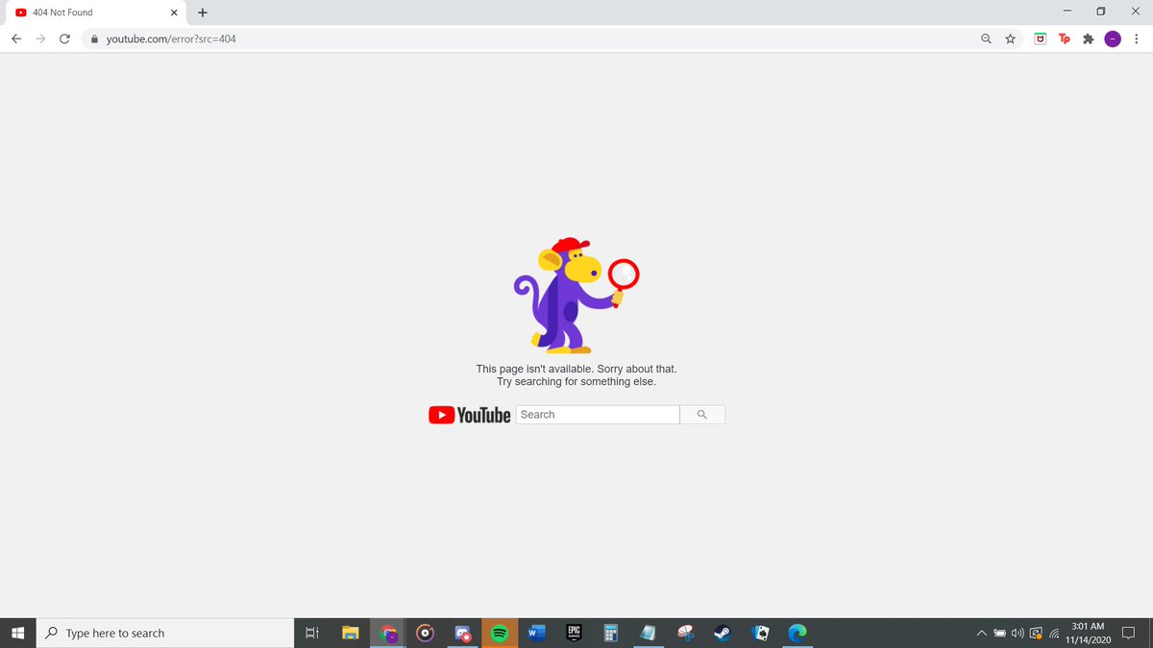Open Spotify from the taskbar
1153x648 pixels.
coord(500,633)
